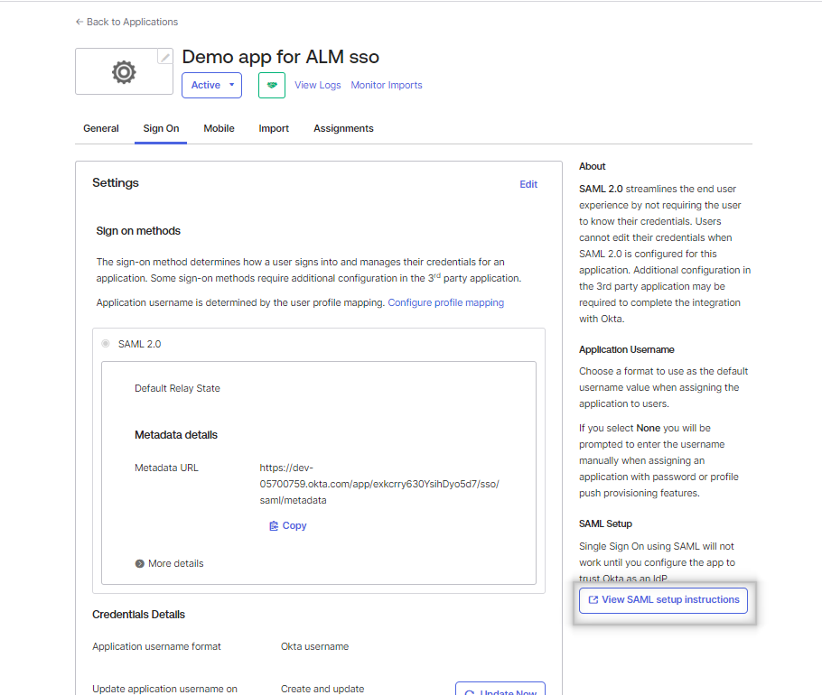Go to the Import tab
The height and width of the screenshot is (695, 822).
click(x=274, y=128)
